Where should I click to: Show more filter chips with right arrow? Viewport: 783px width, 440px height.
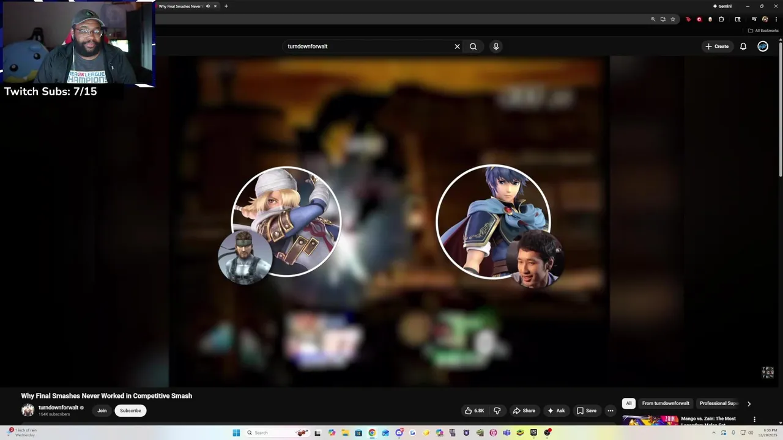click(x=749, y=403)
